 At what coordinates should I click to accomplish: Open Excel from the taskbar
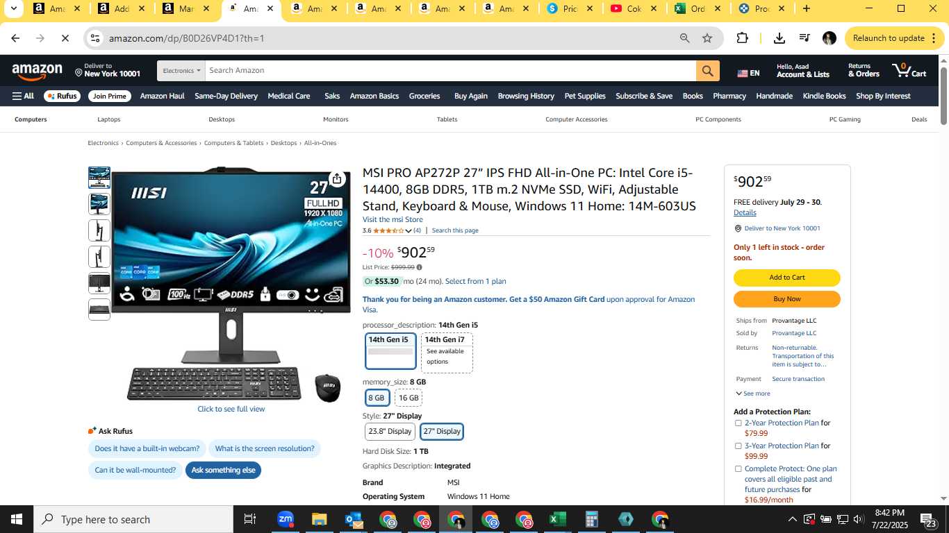[558, 519]
